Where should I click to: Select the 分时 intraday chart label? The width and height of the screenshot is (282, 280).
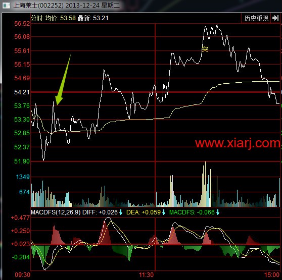tap(37, 18)
